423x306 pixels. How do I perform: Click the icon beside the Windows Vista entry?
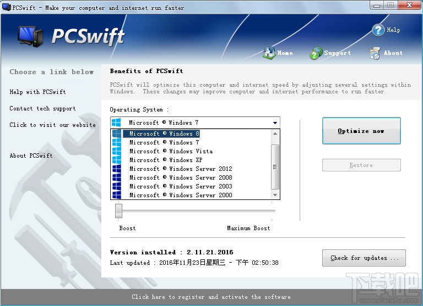pos(117,151)
